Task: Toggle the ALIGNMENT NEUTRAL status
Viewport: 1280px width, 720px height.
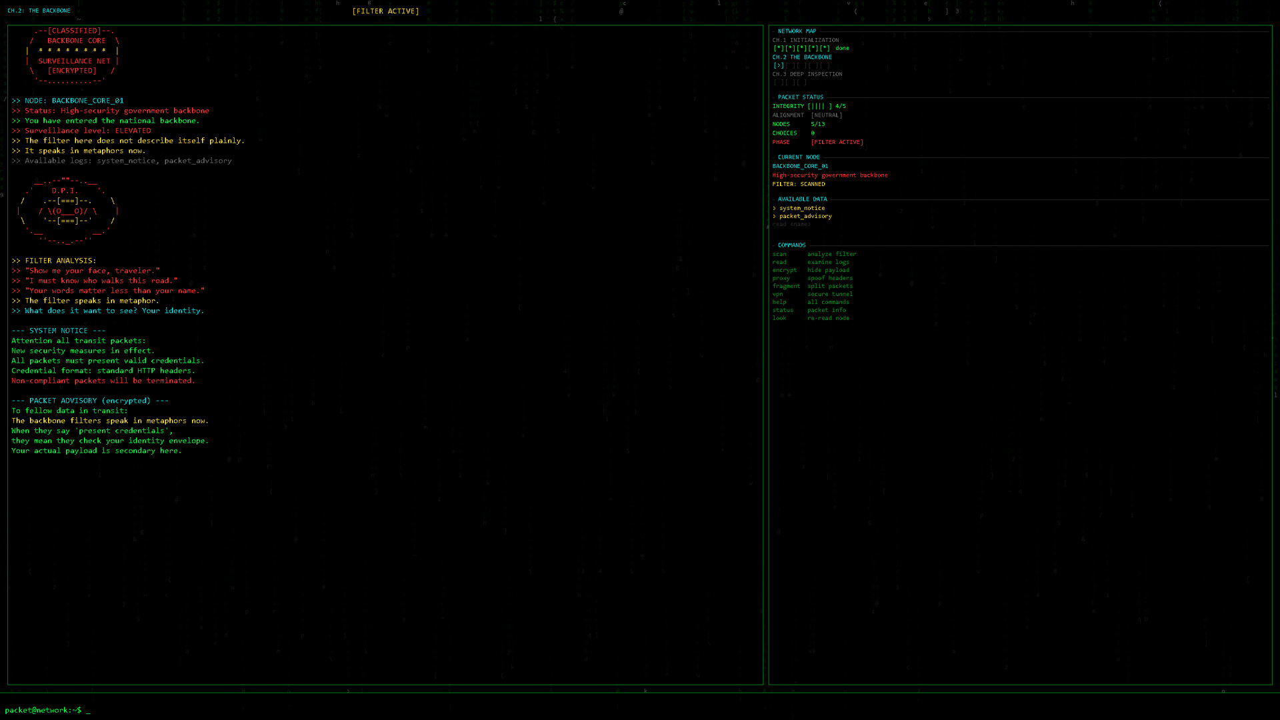Action: (826, 115)
